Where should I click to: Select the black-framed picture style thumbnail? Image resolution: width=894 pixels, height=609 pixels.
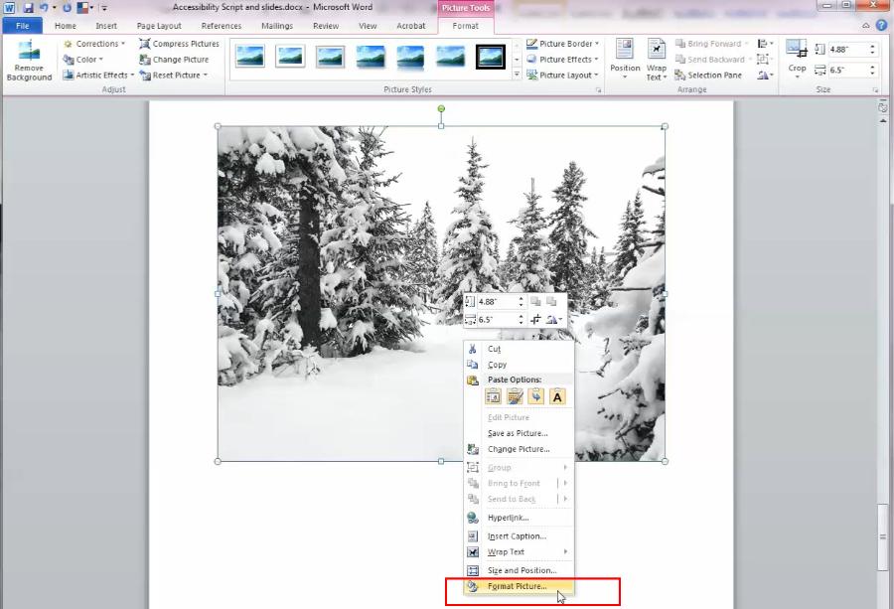492,58
